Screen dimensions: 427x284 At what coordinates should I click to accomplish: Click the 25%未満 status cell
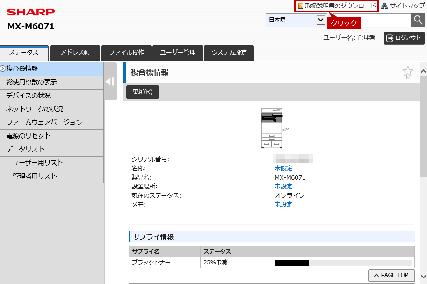236,263
